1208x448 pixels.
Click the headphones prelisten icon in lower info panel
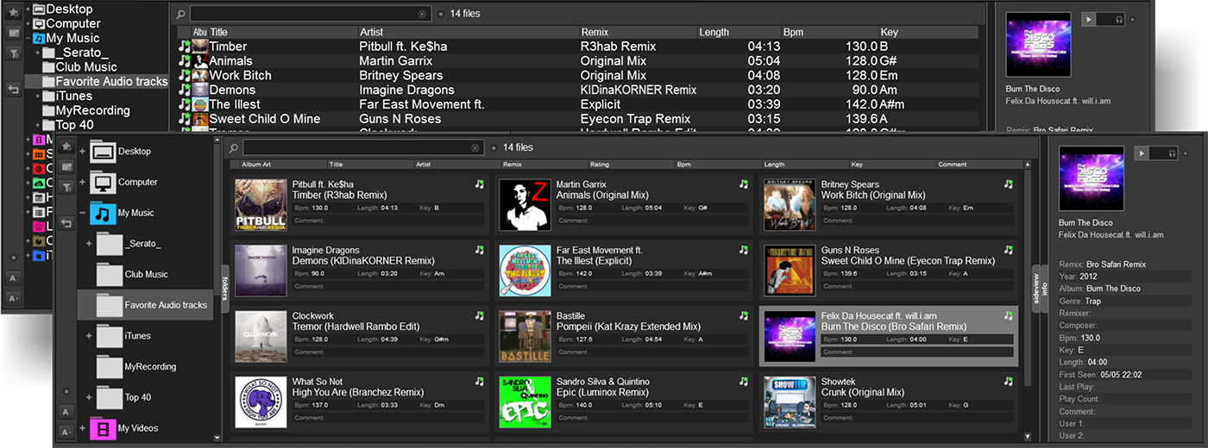[1172, 152]
